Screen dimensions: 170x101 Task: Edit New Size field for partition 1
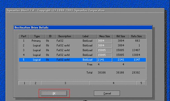point(105,41)
